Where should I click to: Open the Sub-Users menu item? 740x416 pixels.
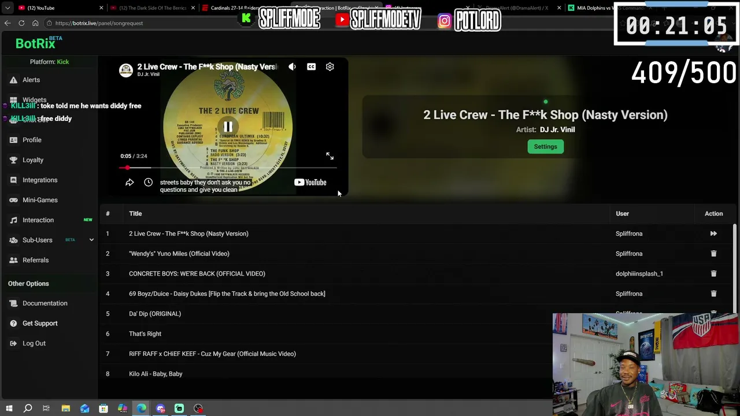click(37, 240)
